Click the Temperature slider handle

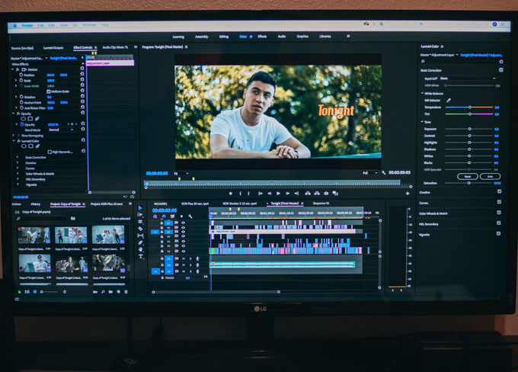pyautogui.click(x=469, y=107)
